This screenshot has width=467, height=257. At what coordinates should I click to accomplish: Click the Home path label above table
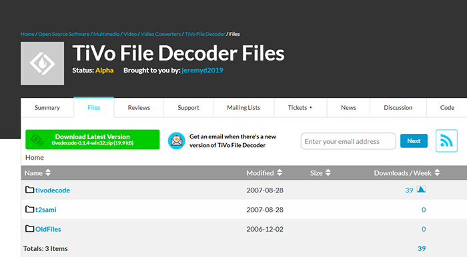[35, 158]
